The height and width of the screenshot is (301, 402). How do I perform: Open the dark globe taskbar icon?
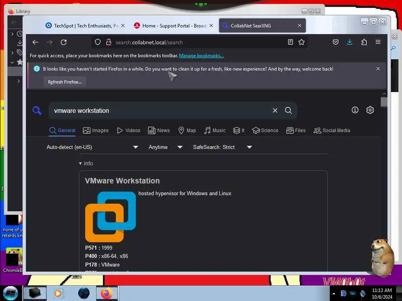coord(84,293)
